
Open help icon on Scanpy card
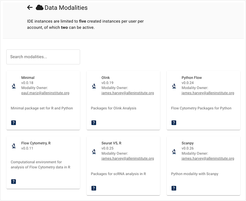pos(174,188)
